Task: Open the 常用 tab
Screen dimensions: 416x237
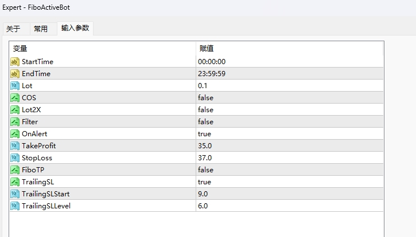Action: [x=41, y=29]
